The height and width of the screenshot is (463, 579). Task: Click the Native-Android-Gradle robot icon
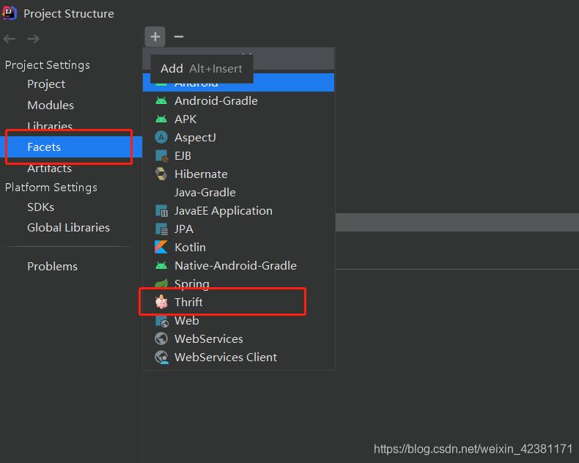point(161,265)
